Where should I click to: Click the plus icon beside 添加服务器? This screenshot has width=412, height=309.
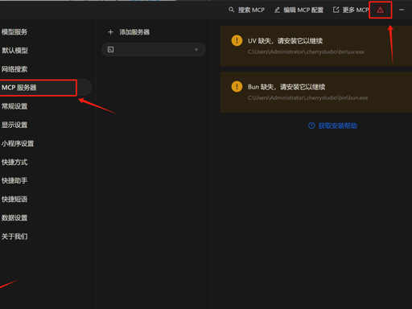[110, 32]
